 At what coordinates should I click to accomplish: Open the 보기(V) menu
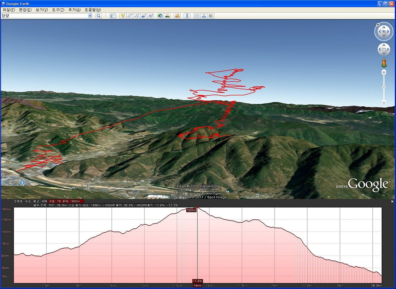pos(42,10)
